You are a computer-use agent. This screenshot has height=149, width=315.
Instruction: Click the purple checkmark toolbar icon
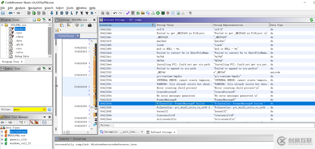pos(128,13)
